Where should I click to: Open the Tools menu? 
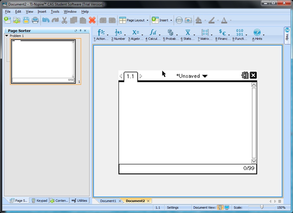click(55, 12)
